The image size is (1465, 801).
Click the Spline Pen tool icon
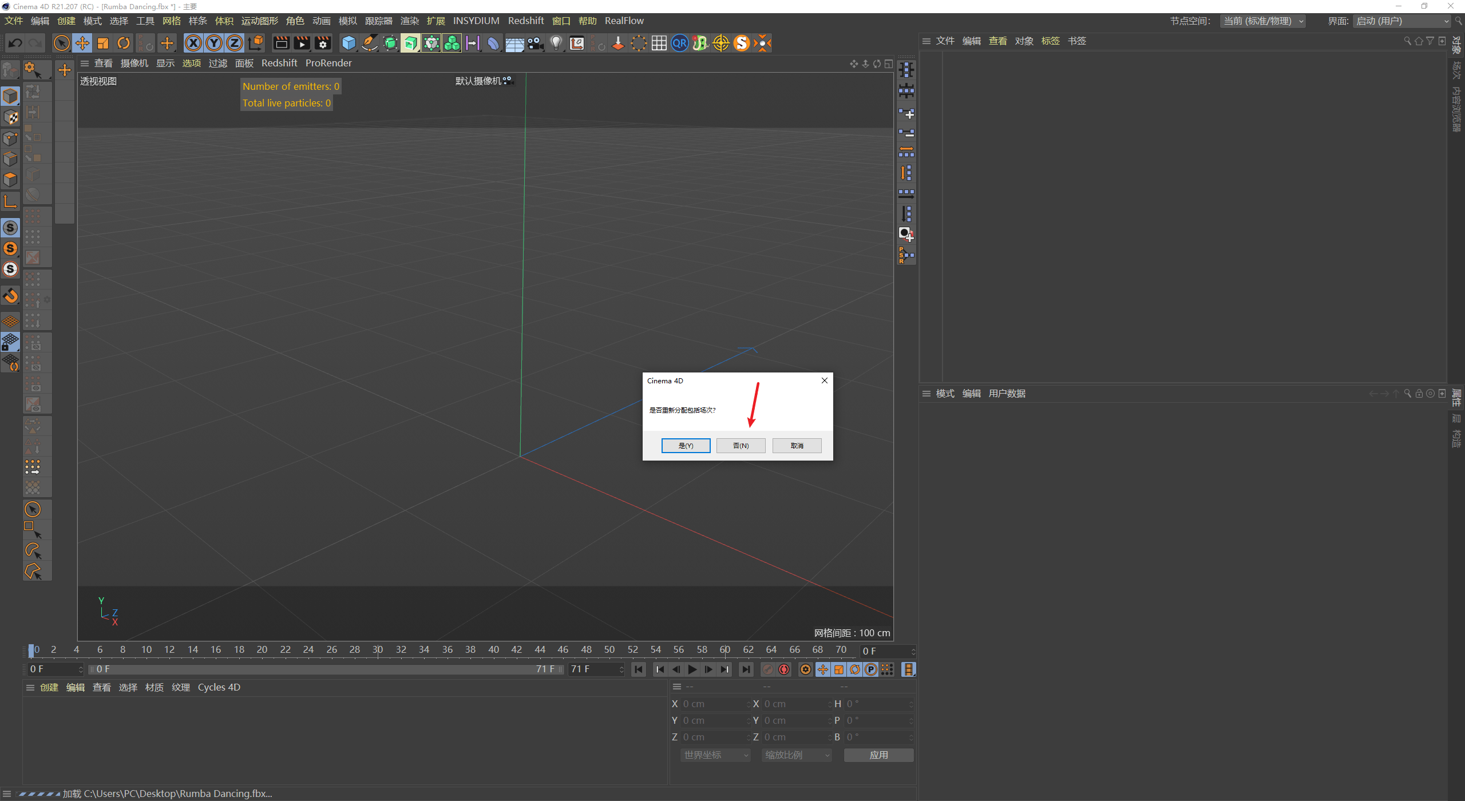pyautogui.click(x=370, y=43)
